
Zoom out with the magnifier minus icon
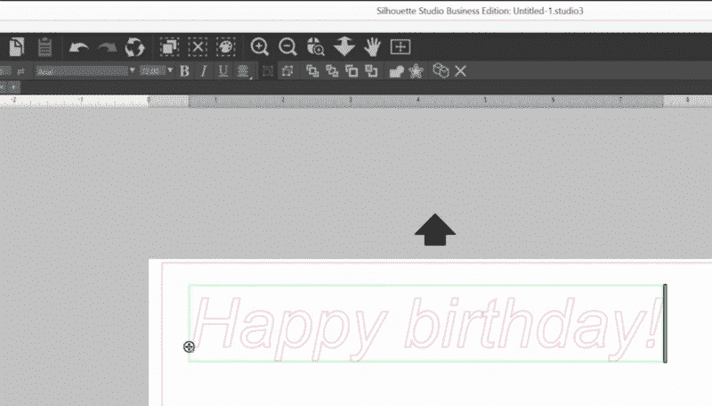point(287,47)
